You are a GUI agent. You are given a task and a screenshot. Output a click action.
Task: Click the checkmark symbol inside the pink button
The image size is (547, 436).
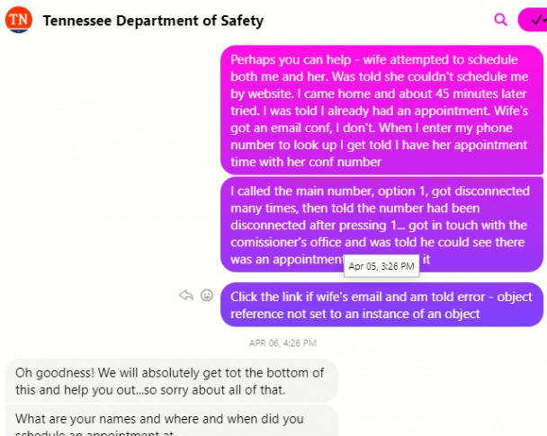[x=536, y=20]
